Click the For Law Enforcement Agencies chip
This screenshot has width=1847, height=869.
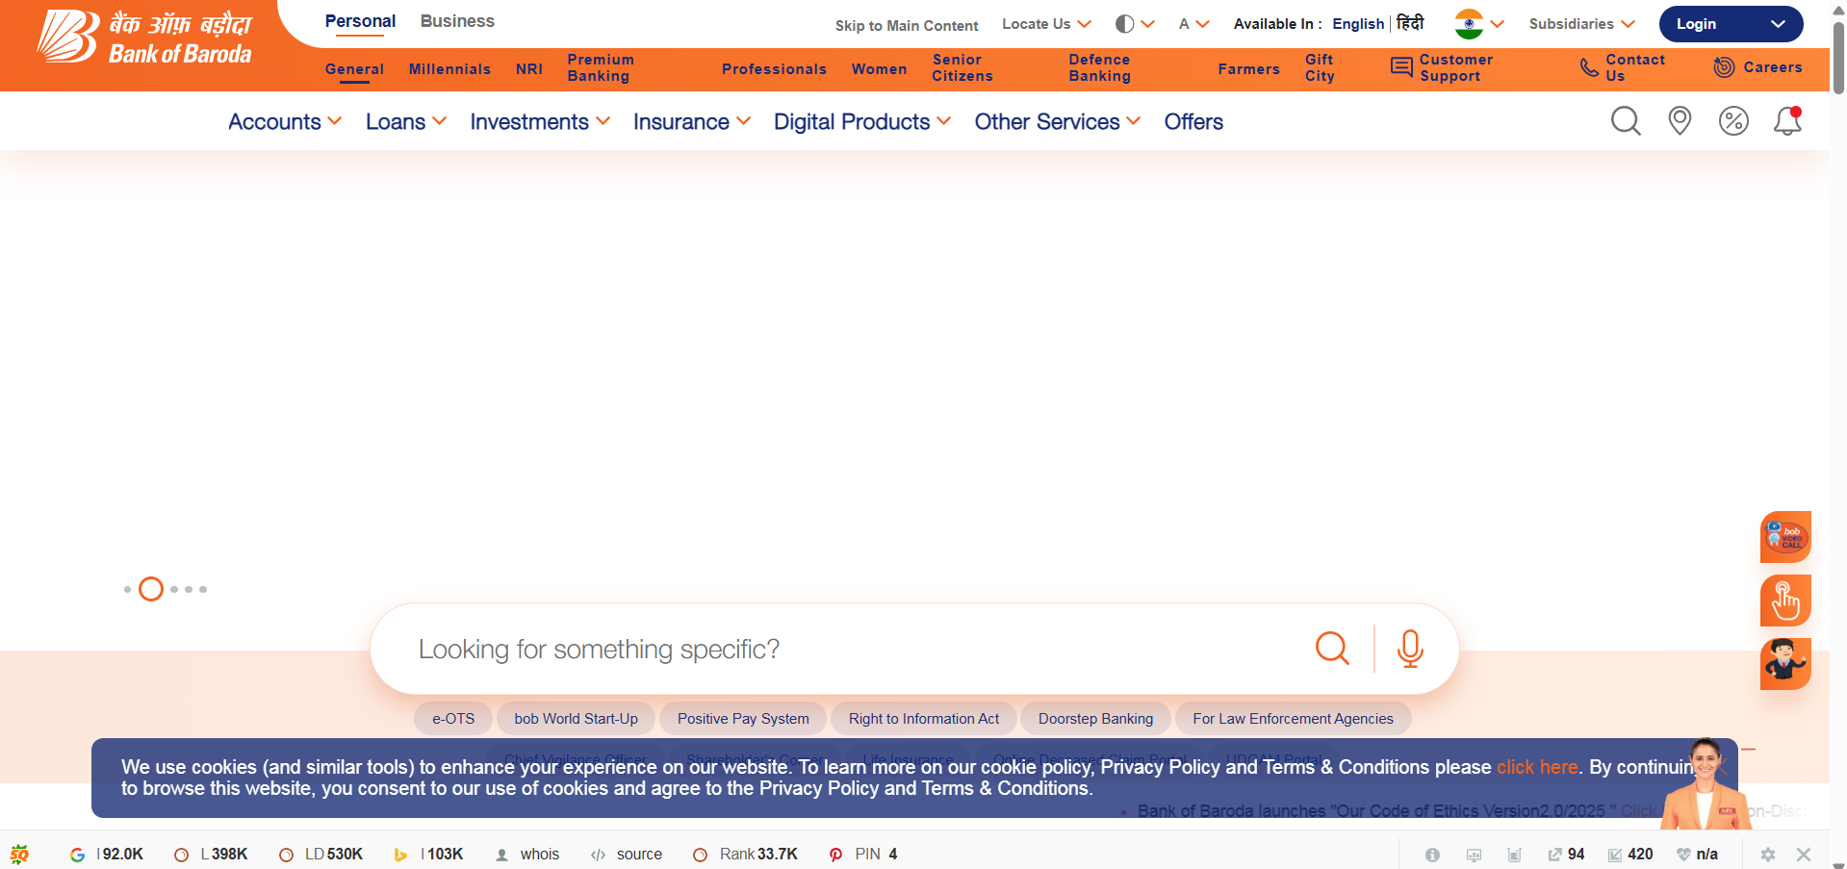click(x=1293, y=719)
